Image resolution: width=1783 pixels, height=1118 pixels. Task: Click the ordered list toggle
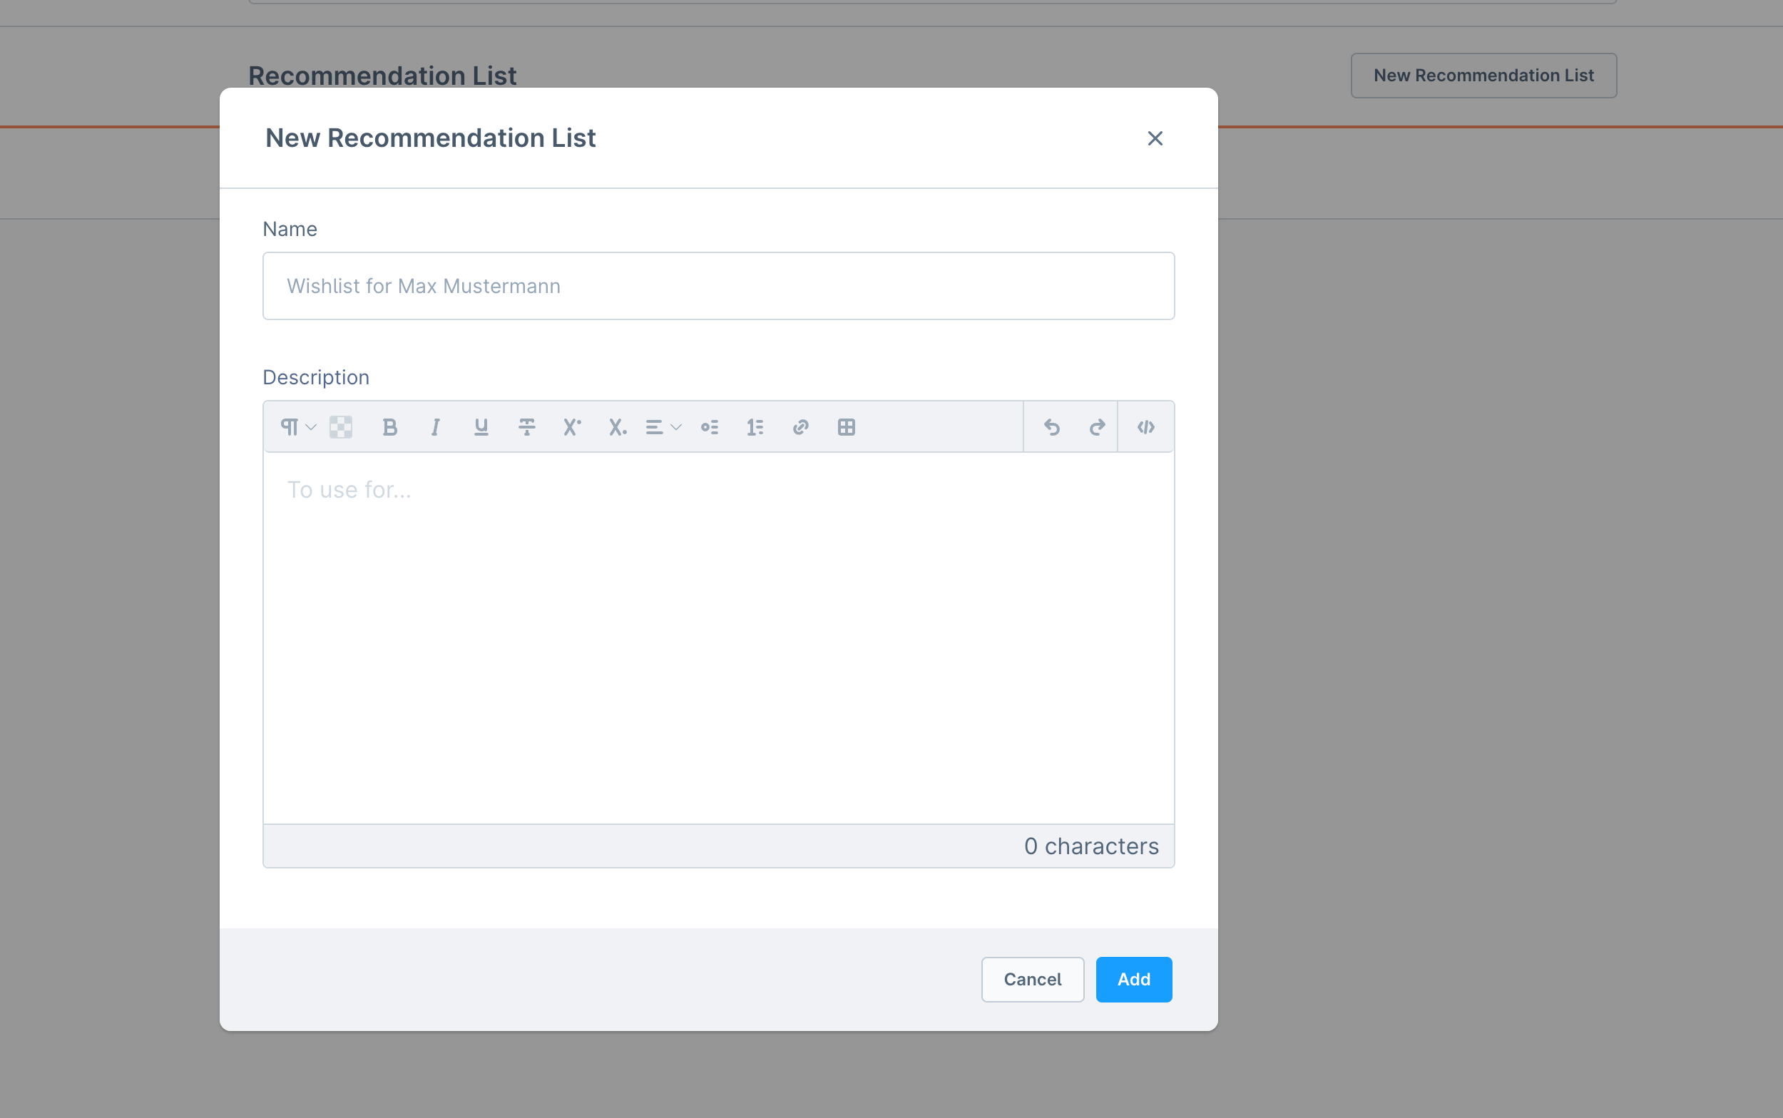(755, 426)
